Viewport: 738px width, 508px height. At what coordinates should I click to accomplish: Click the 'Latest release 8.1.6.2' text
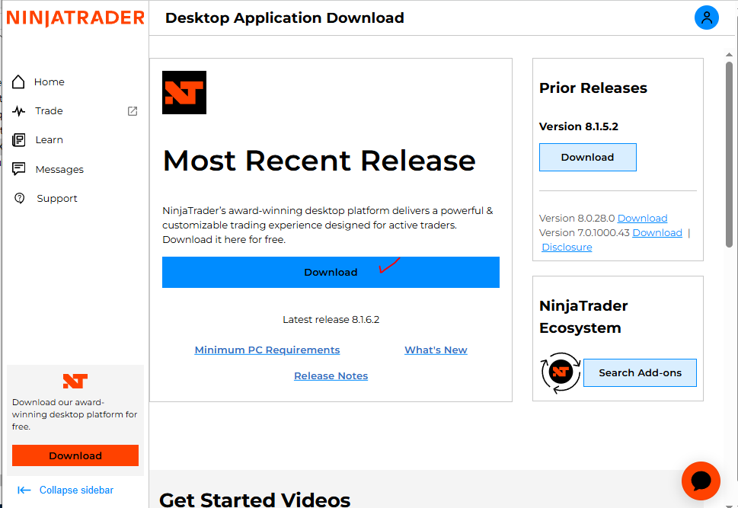coord(331,320)
